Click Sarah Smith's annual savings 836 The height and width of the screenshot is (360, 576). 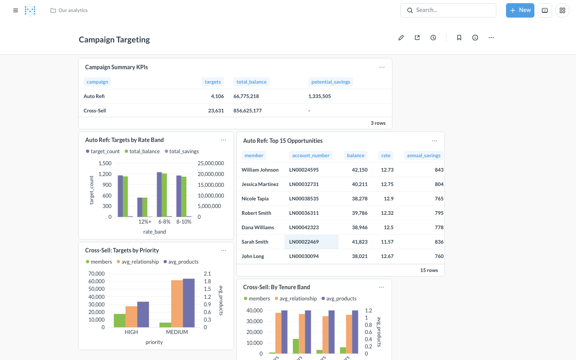pos(439,242)
